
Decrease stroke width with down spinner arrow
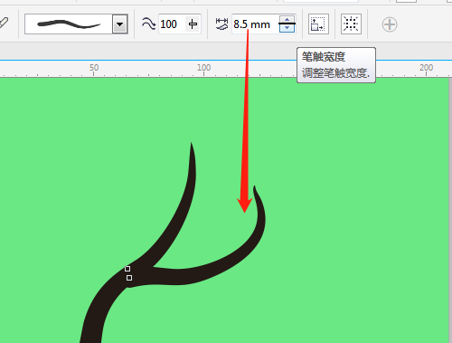(x=287, y=28)
